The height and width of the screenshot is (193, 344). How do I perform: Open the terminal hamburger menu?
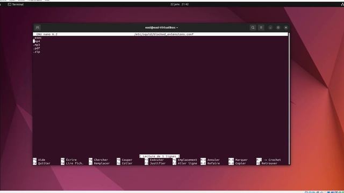pyautogui.click(x=261, y=27)
